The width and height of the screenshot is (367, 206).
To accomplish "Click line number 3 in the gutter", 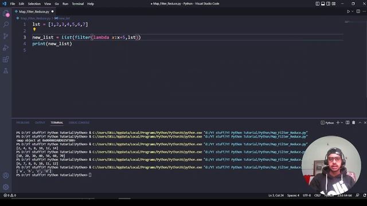I will coord(25,37).
